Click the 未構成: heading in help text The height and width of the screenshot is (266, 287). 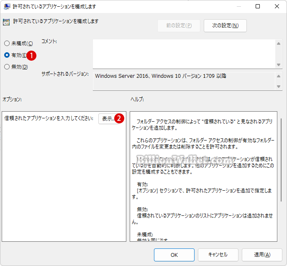[145, 235]
